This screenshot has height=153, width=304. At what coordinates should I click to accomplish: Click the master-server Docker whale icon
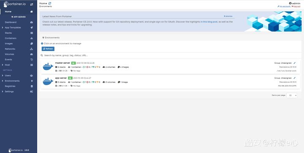pos(48,67)
